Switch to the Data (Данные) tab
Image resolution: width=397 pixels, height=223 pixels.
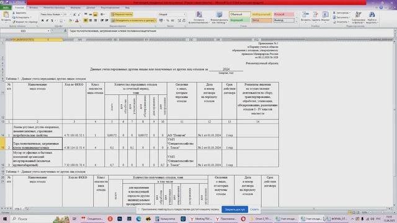click(x=91, y=7)
